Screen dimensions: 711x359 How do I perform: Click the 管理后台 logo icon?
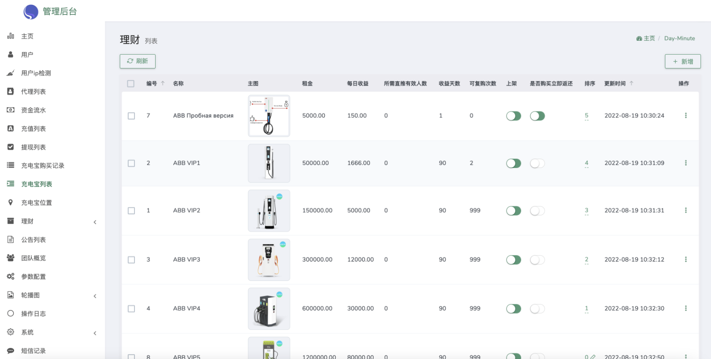(31, 12)
